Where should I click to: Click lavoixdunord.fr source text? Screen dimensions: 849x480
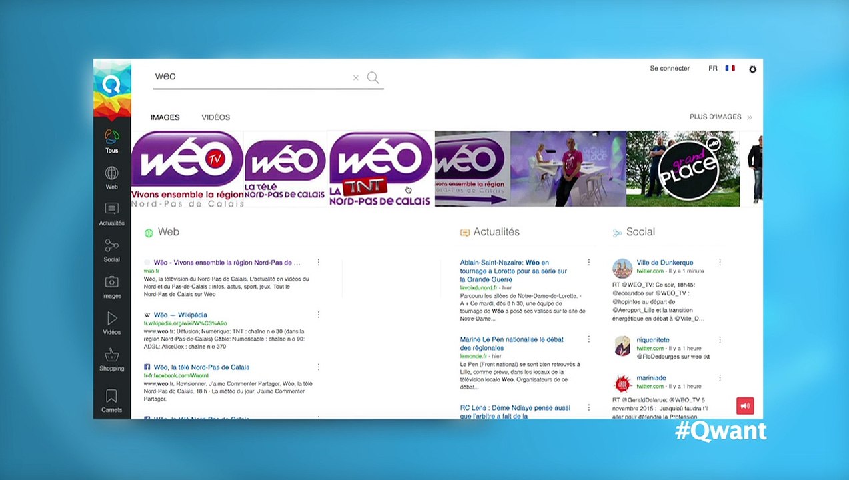click(x=479, y=287)
